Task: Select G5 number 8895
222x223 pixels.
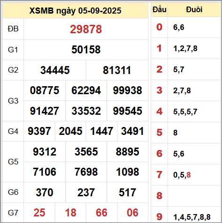Action: (x=128, y=152)
